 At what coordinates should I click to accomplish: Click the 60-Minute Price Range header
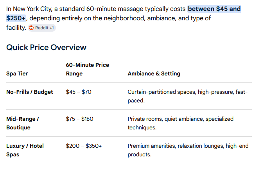87,69
